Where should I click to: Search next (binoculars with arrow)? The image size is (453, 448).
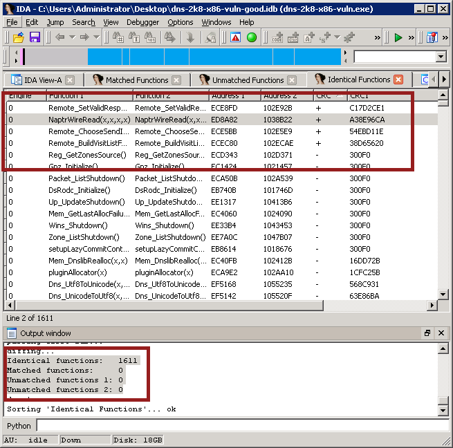(x=170, y=37)
